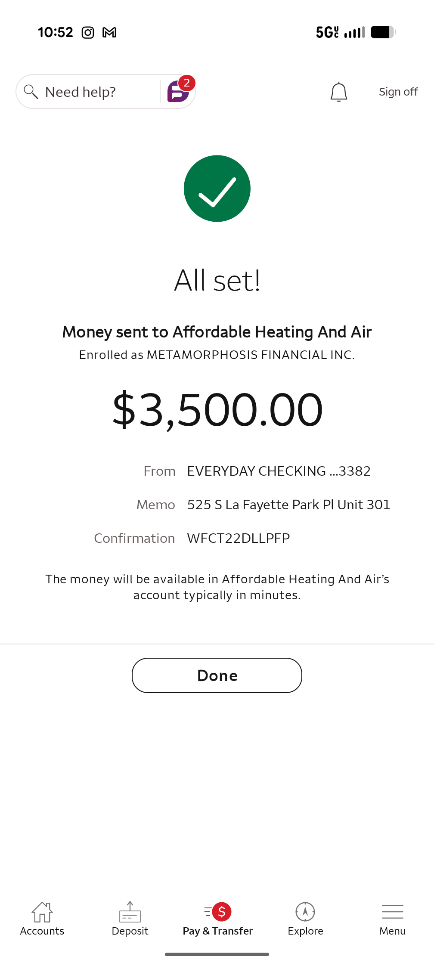Image resolution: width=434 pixels, height=966 pixels.
Task: Tap the green checkmark success icon
Action: [x=217, y=189]
